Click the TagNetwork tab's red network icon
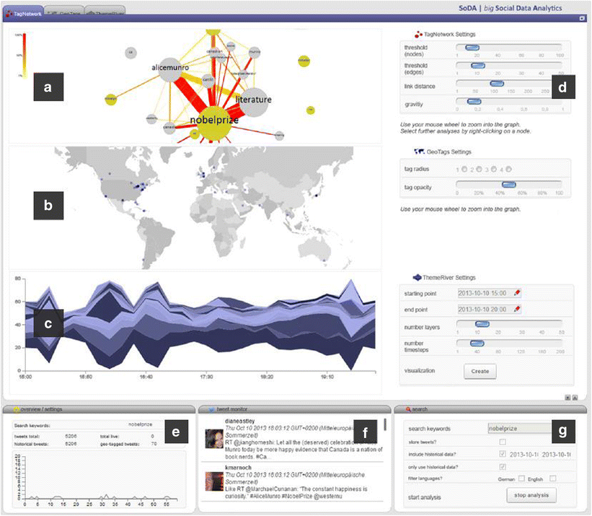592x516 pixels. (x=9, y=14)
